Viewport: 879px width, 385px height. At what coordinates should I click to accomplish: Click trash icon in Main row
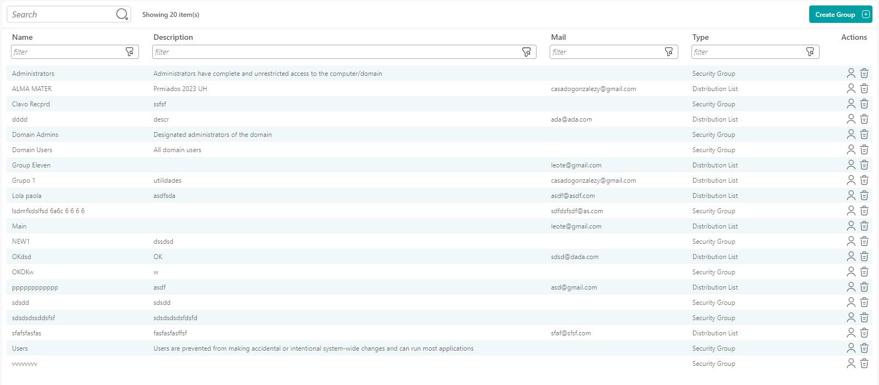tap(864, 226)
